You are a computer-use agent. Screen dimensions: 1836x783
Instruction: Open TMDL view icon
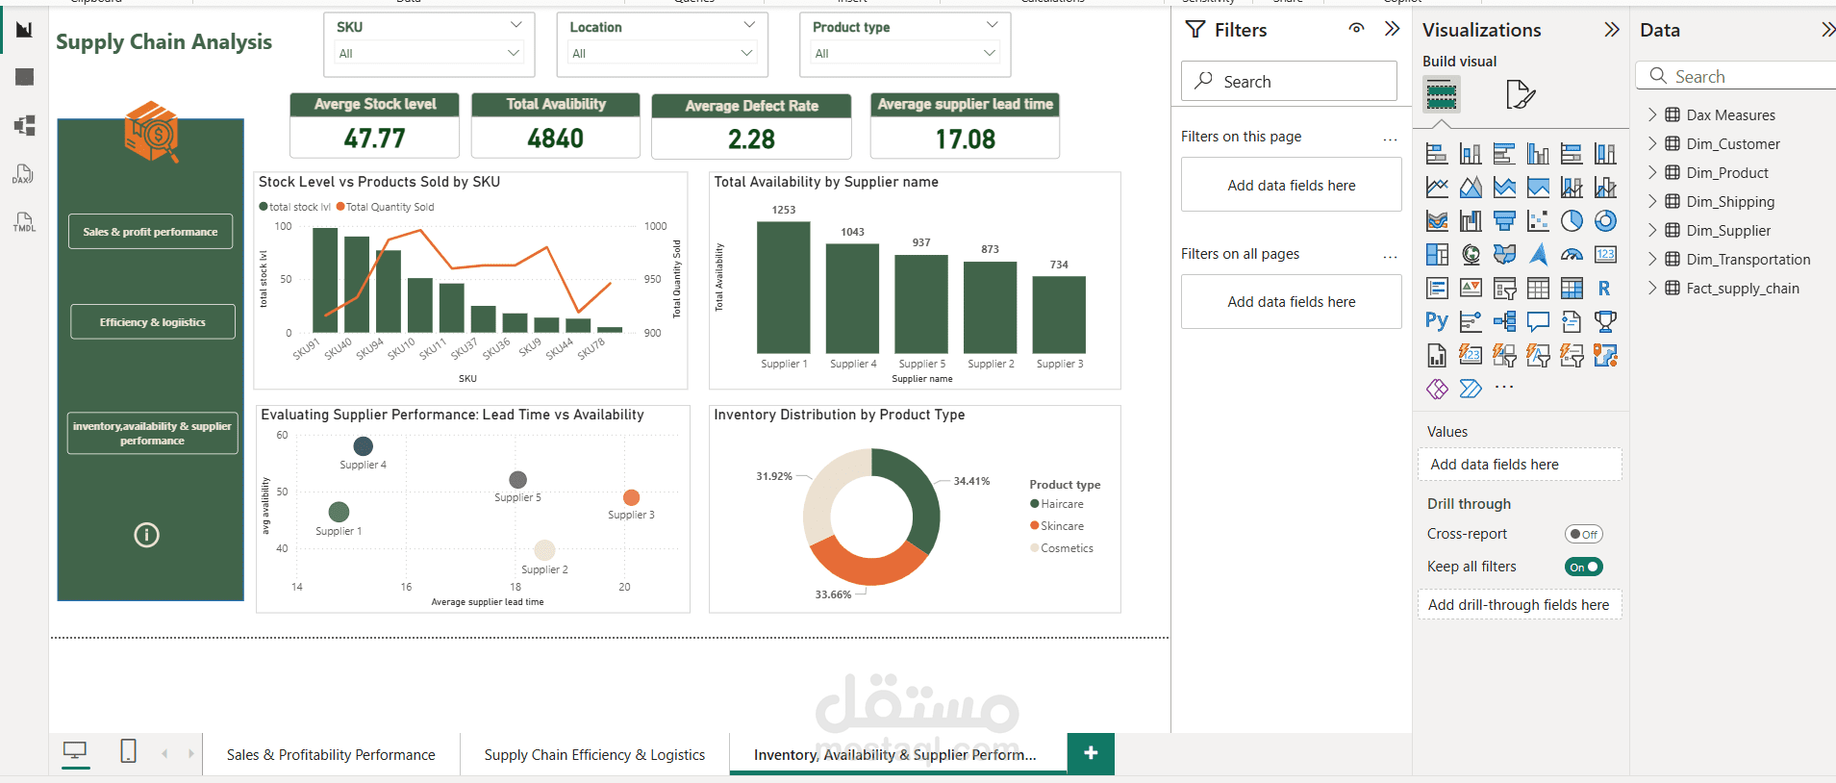(x=24, y=222)
